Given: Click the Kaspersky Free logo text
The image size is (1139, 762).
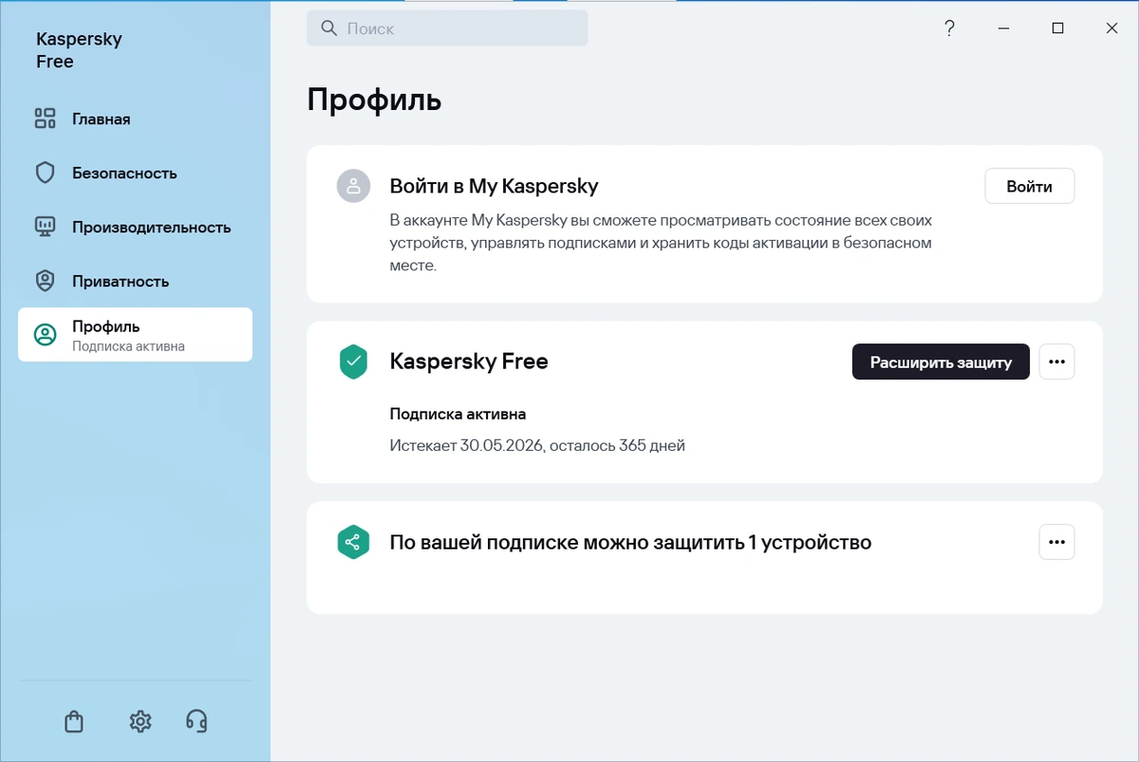Looking at the screenshot, I should (x=79, y=50).
